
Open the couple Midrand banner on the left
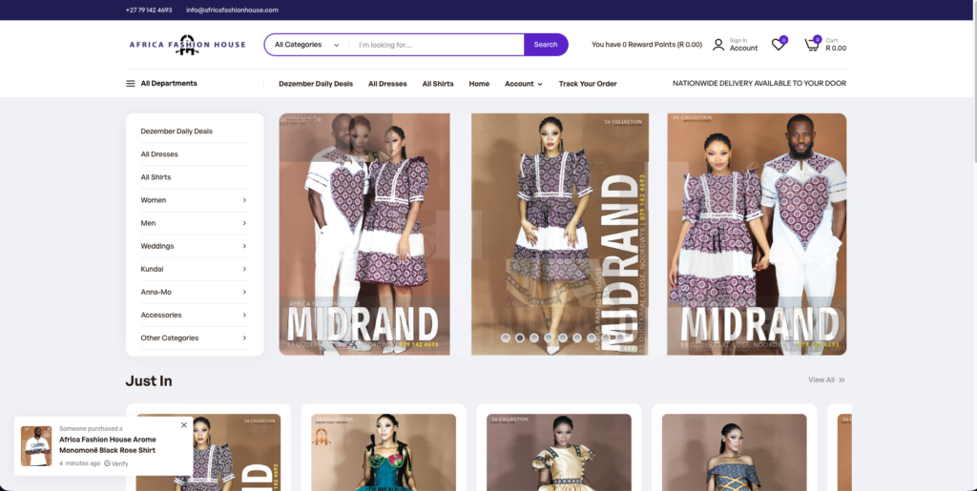(x=364, y=234)
